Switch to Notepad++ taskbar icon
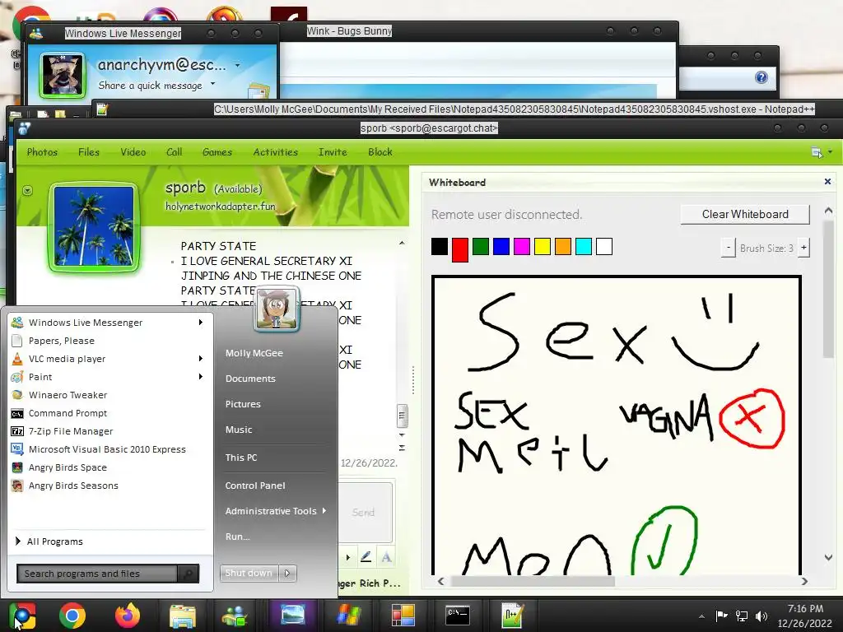The image size is (843, 632). (512, 616)
